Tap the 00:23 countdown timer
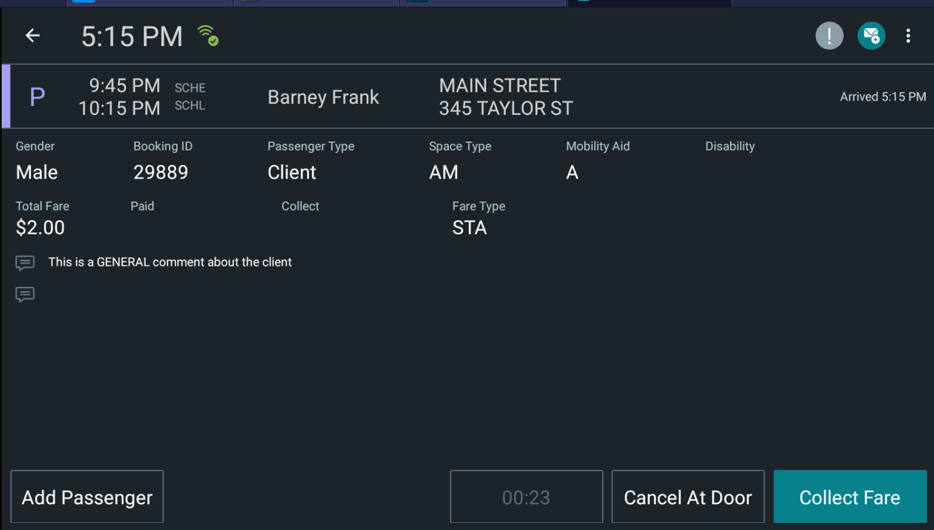934x530 pixels. pyautogui.click(x=526, y=496)
